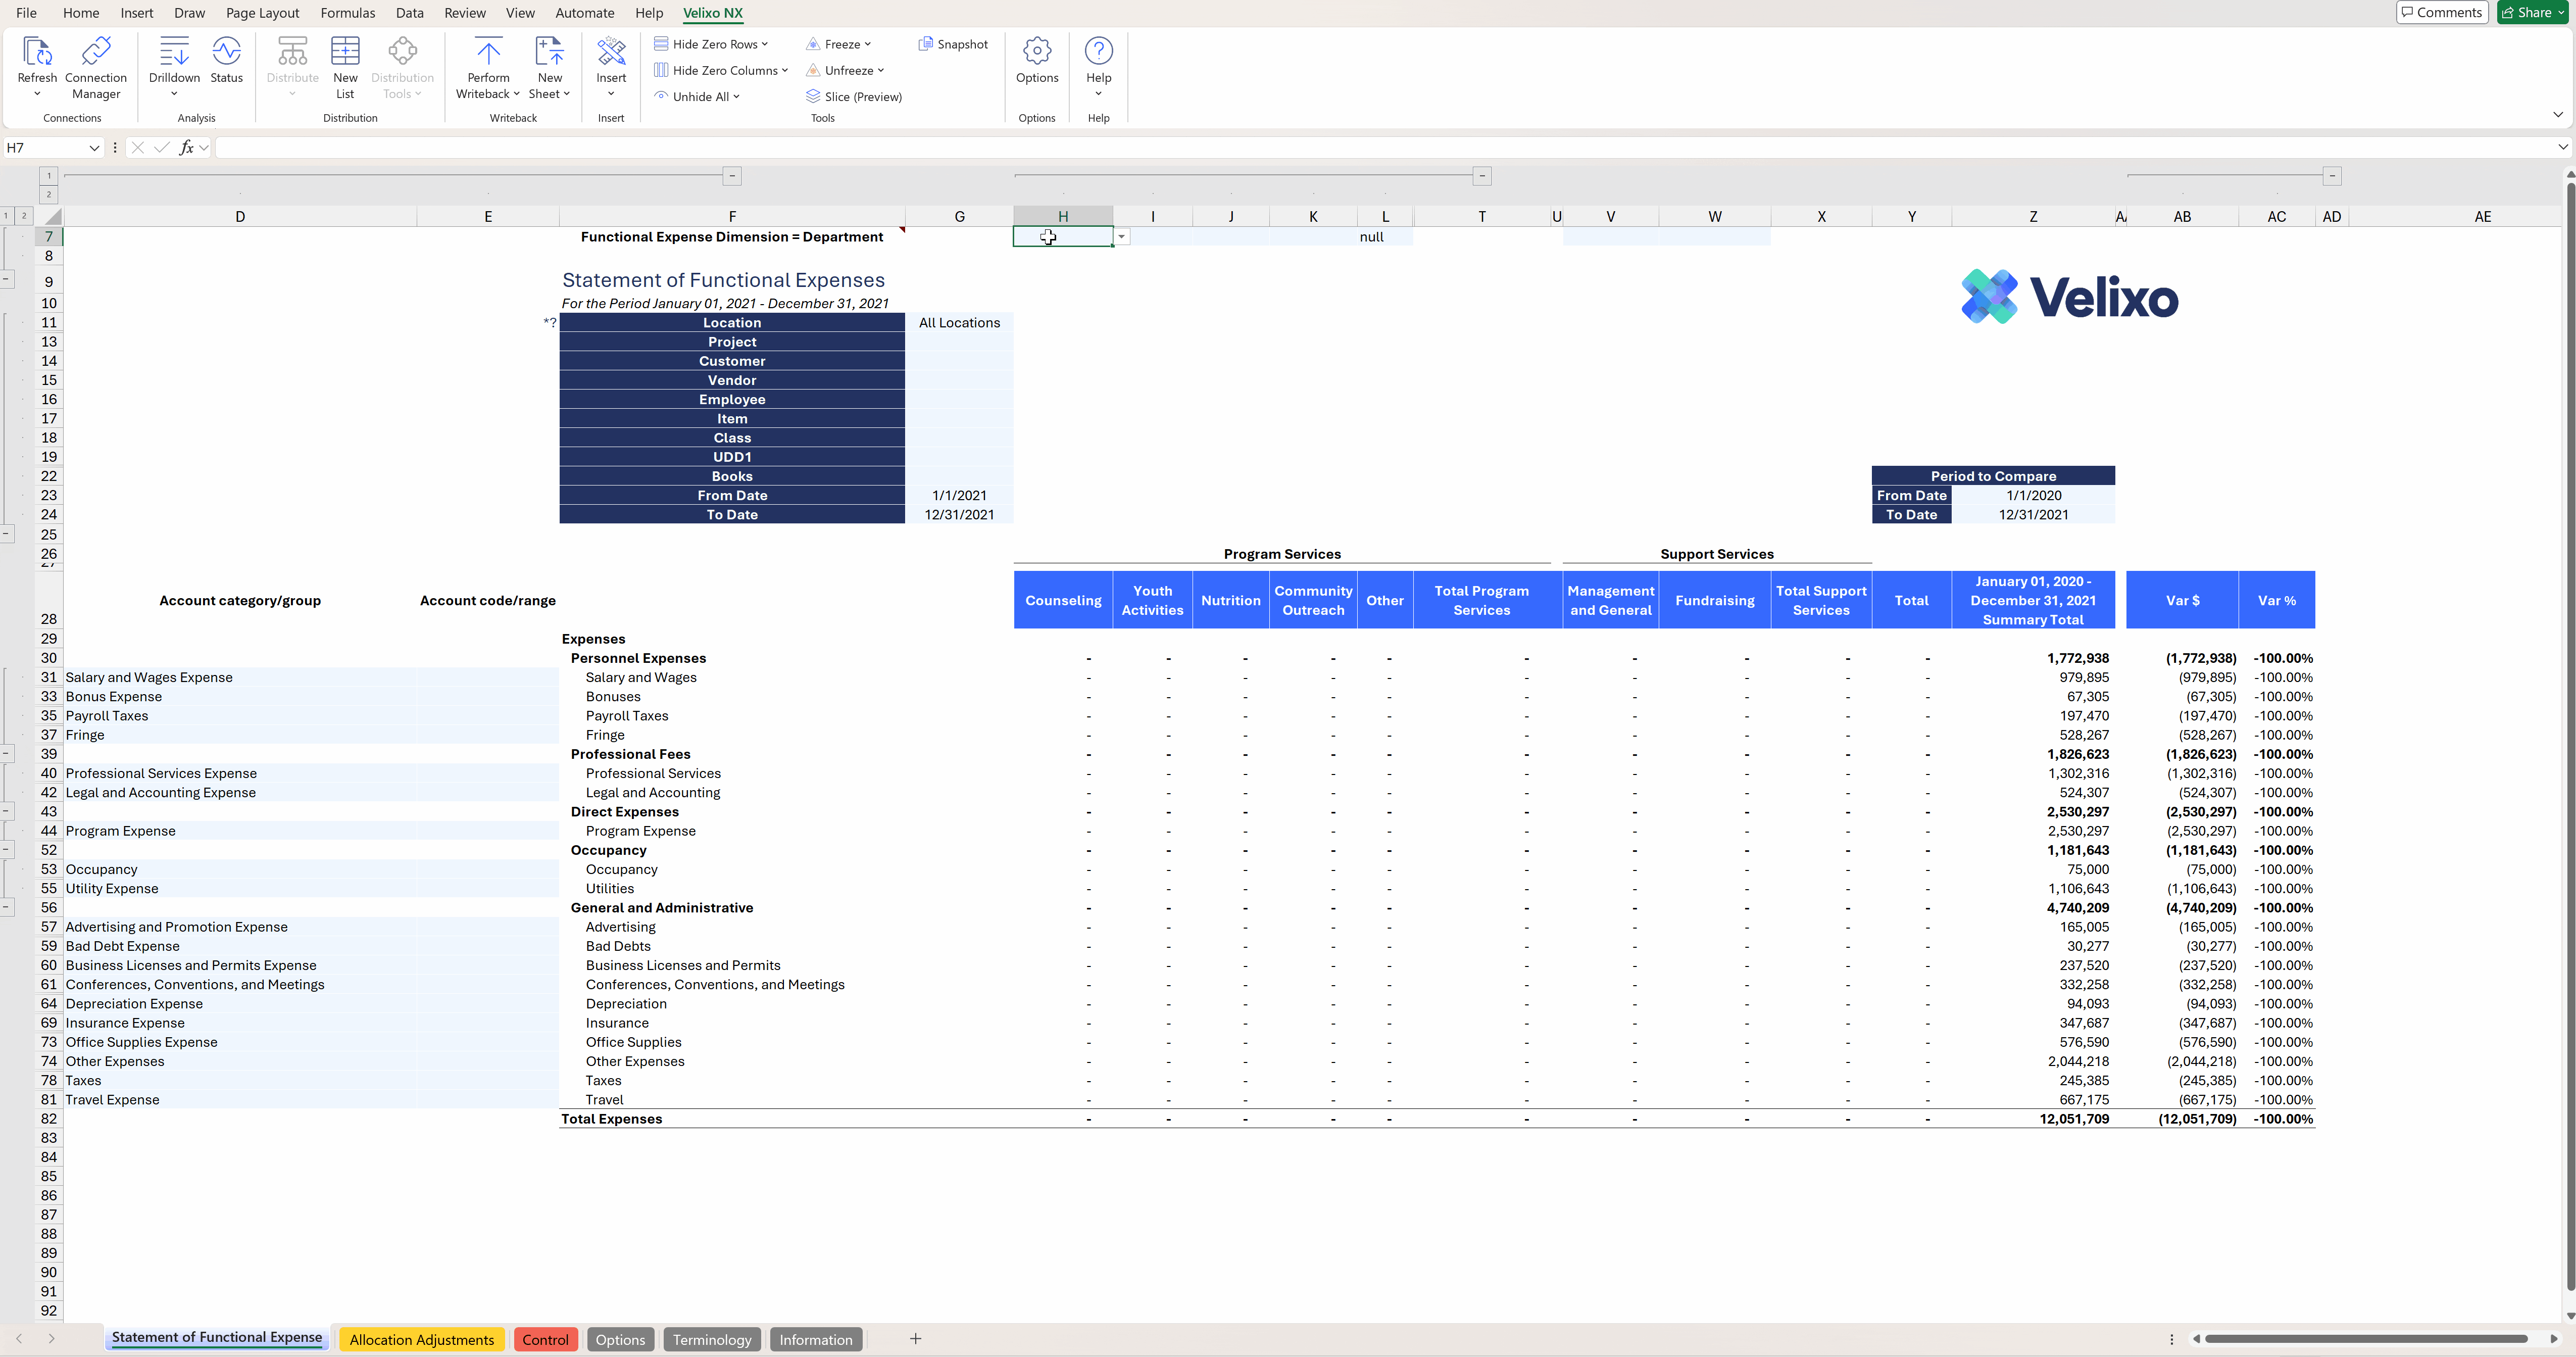The image size is (2576, 1357).
Task: Show outline level 2 for columns
Action: [48, 194]
